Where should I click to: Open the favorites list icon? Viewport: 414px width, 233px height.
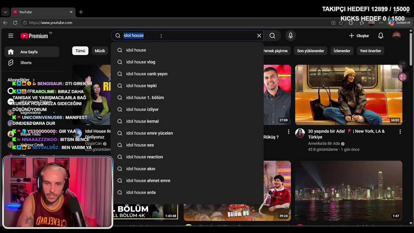coord(362,23)
